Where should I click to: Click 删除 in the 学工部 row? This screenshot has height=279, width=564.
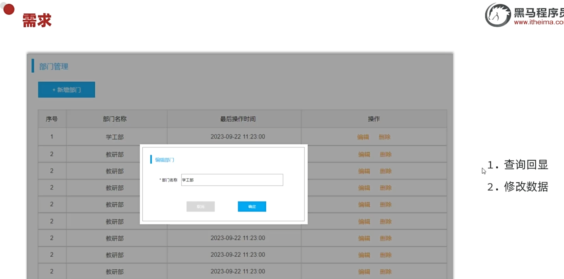click(384, 137)
